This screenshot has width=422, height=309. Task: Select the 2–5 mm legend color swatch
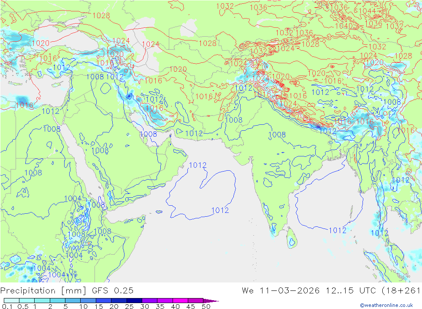[x=57, y=301]
